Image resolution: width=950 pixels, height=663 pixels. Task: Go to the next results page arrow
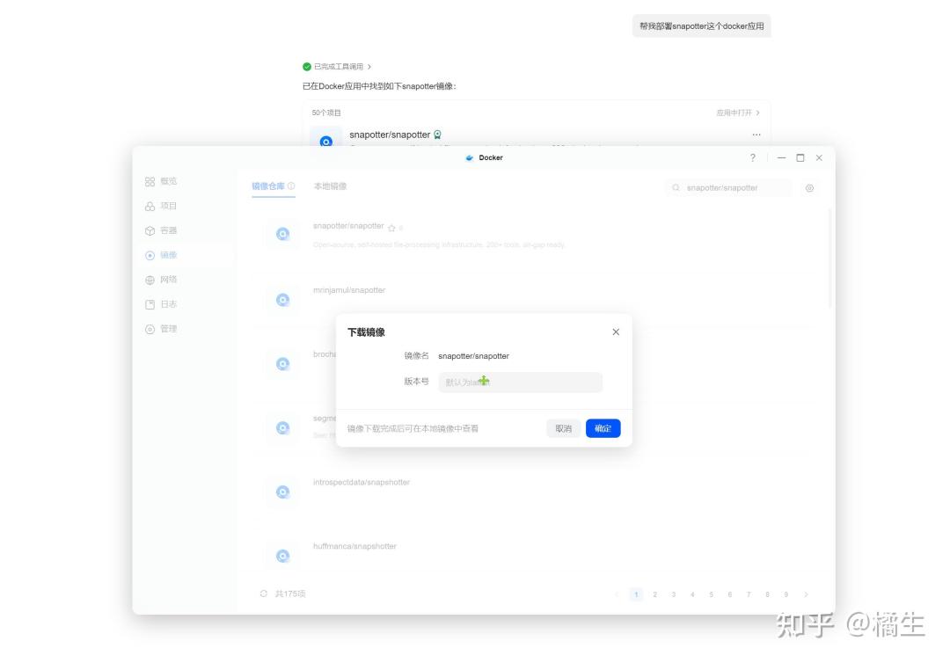point(806,594)
